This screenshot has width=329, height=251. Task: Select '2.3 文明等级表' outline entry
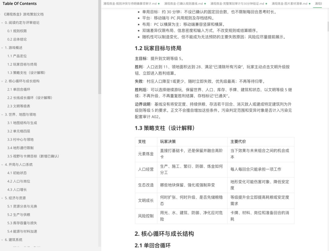19,106
